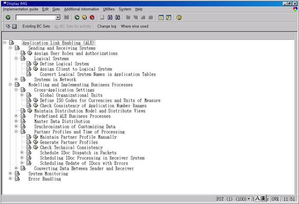
Task: Click the red Cancel icon in toolbar
Action: (92, 17)
